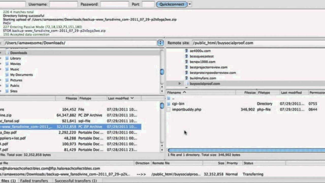Select the PDF sized 81,429
Image resolution: width=325 pixels, height=183 pixels.
[70, 150]
